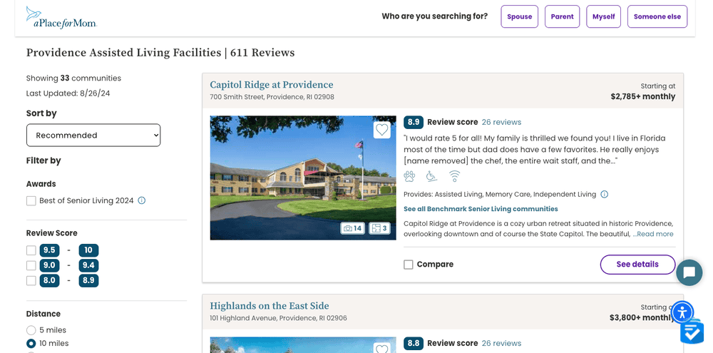This screenshot has height=353, width=713.
Task: Check Best of Senior Living 2024 filter
Action: pos(31,201)
